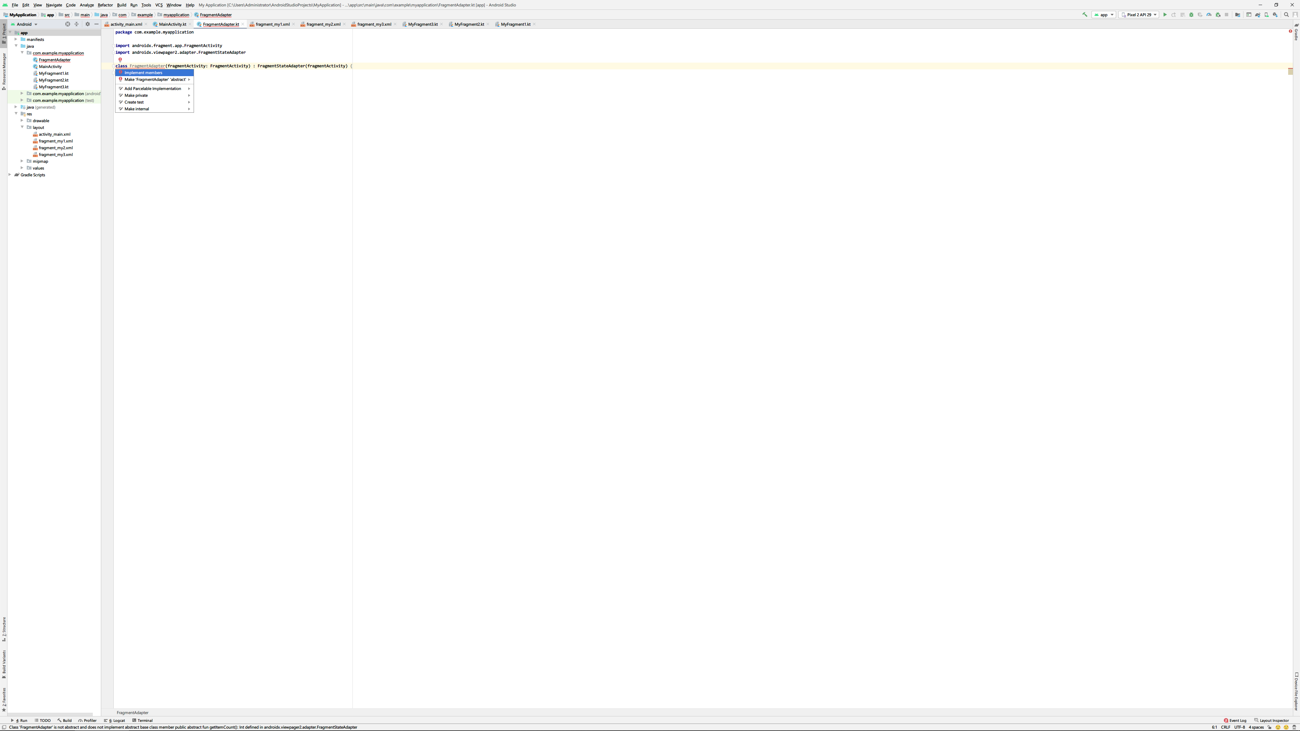The image size is (1300, 731).
Task: Select Implement members in the popup
Action: tap(143, 73)
